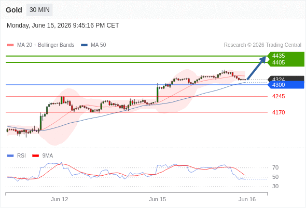The height and width of the screenshot is (208, 306).
Task: Click the RSI 70 level label
Action: (275, 167)
